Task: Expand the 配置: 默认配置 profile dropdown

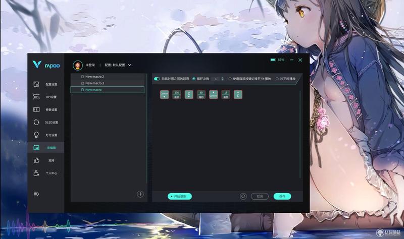Action: tap(118, 65)
